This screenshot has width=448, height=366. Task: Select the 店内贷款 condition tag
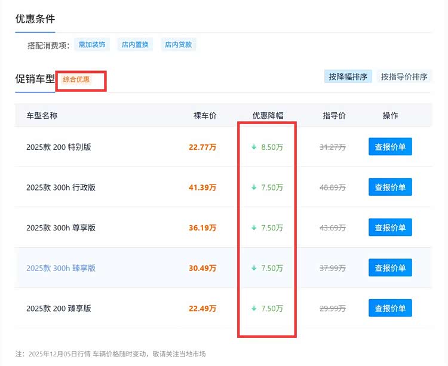(x=179, y=45)
